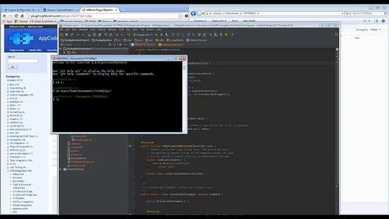Open the Refactor menu in Android Studio
Screen dimensions: 389x219
tap(112, 30)
